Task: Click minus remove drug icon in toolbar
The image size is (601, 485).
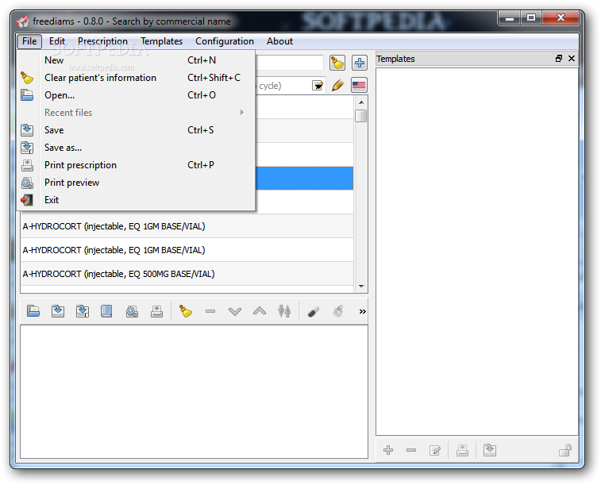Action: 210,311
